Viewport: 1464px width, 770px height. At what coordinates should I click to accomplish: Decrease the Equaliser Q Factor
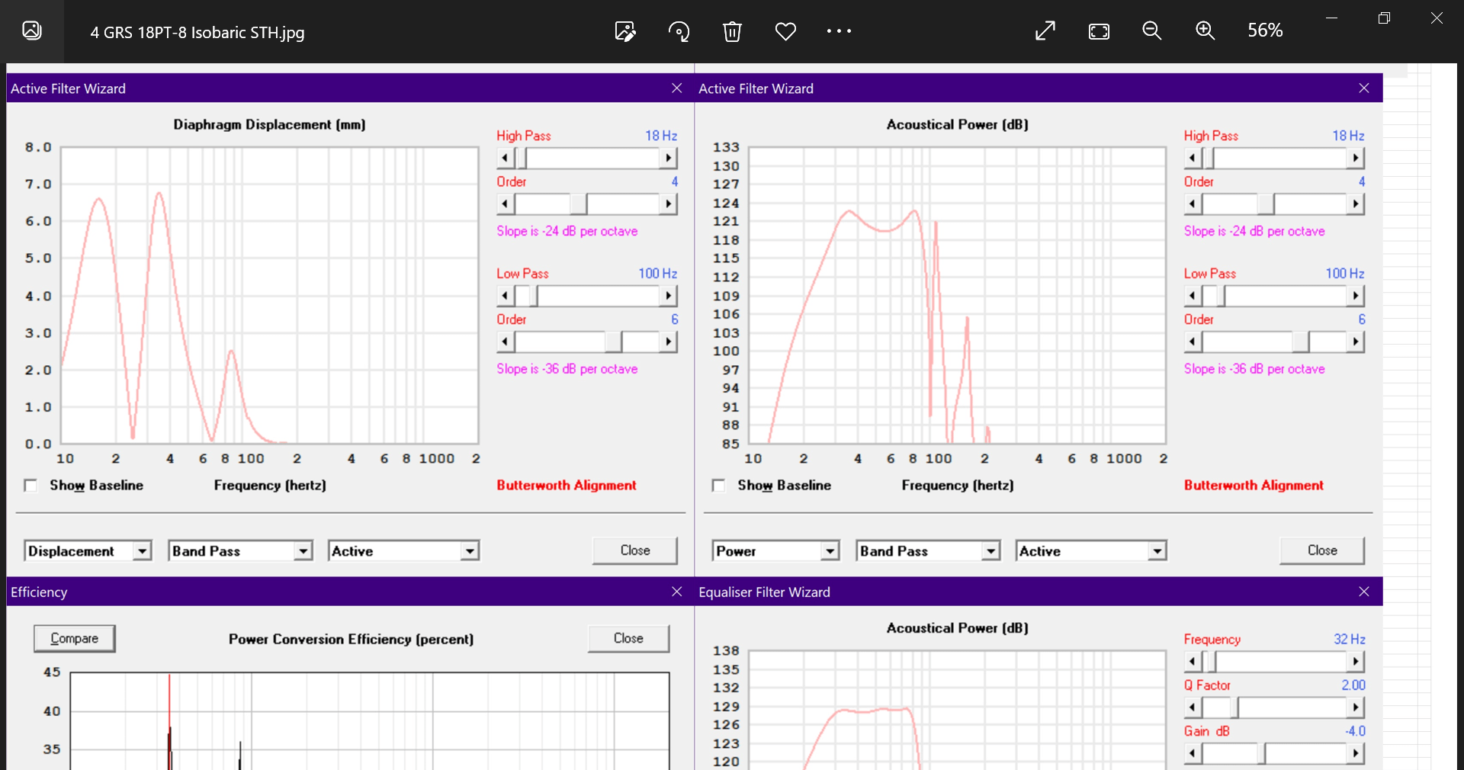(1193, 707)
